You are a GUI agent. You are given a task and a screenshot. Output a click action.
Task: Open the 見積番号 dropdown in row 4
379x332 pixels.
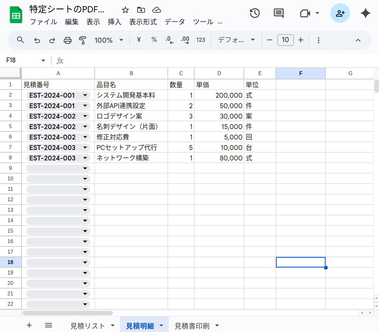[x=85, y=116]
